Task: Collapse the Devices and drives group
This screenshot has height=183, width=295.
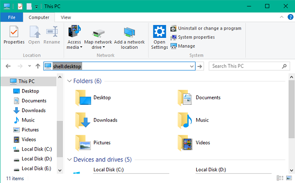Action: pyautogui.click(x=69, y=160)
